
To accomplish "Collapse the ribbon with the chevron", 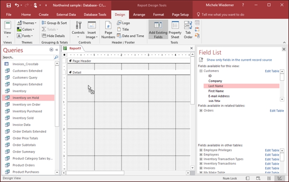I will (284, 43).
